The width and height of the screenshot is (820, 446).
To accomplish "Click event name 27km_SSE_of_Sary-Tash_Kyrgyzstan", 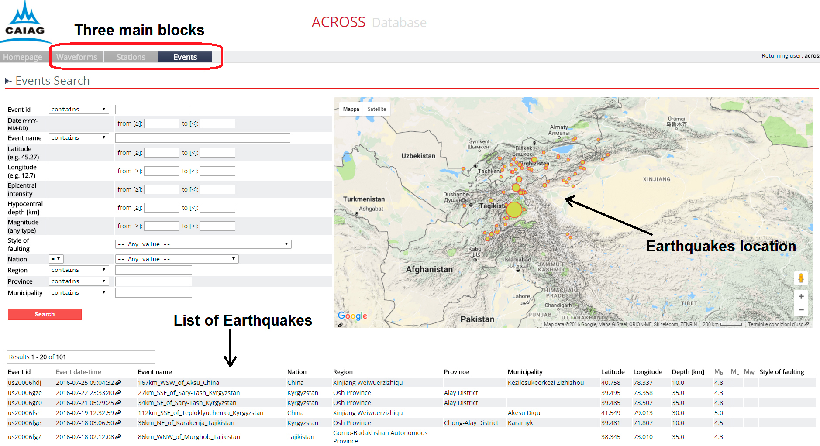I will coord(189,393).
